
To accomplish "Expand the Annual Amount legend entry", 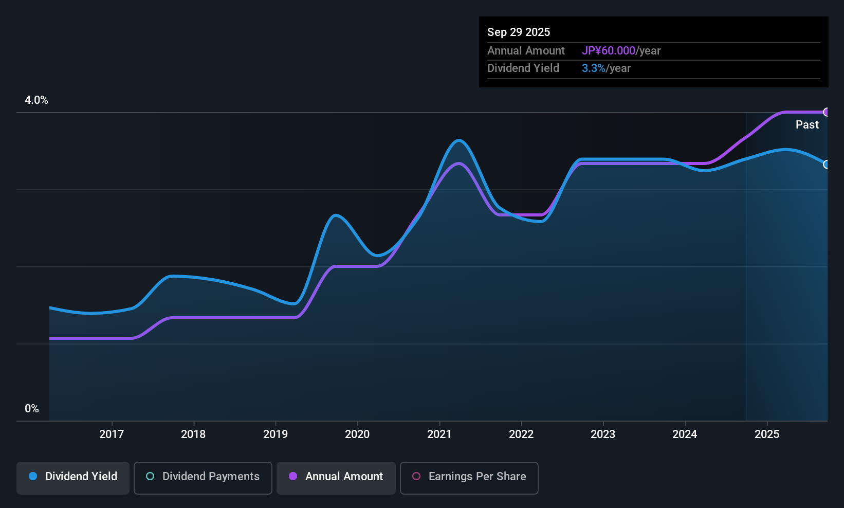I will coord(336,477).
